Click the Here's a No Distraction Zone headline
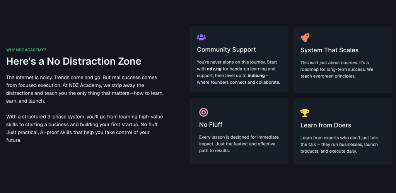The image size is (396, 193). pos(74,62)
